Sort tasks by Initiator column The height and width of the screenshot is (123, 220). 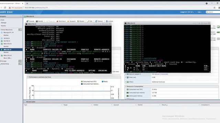click(x=96, y=105)
